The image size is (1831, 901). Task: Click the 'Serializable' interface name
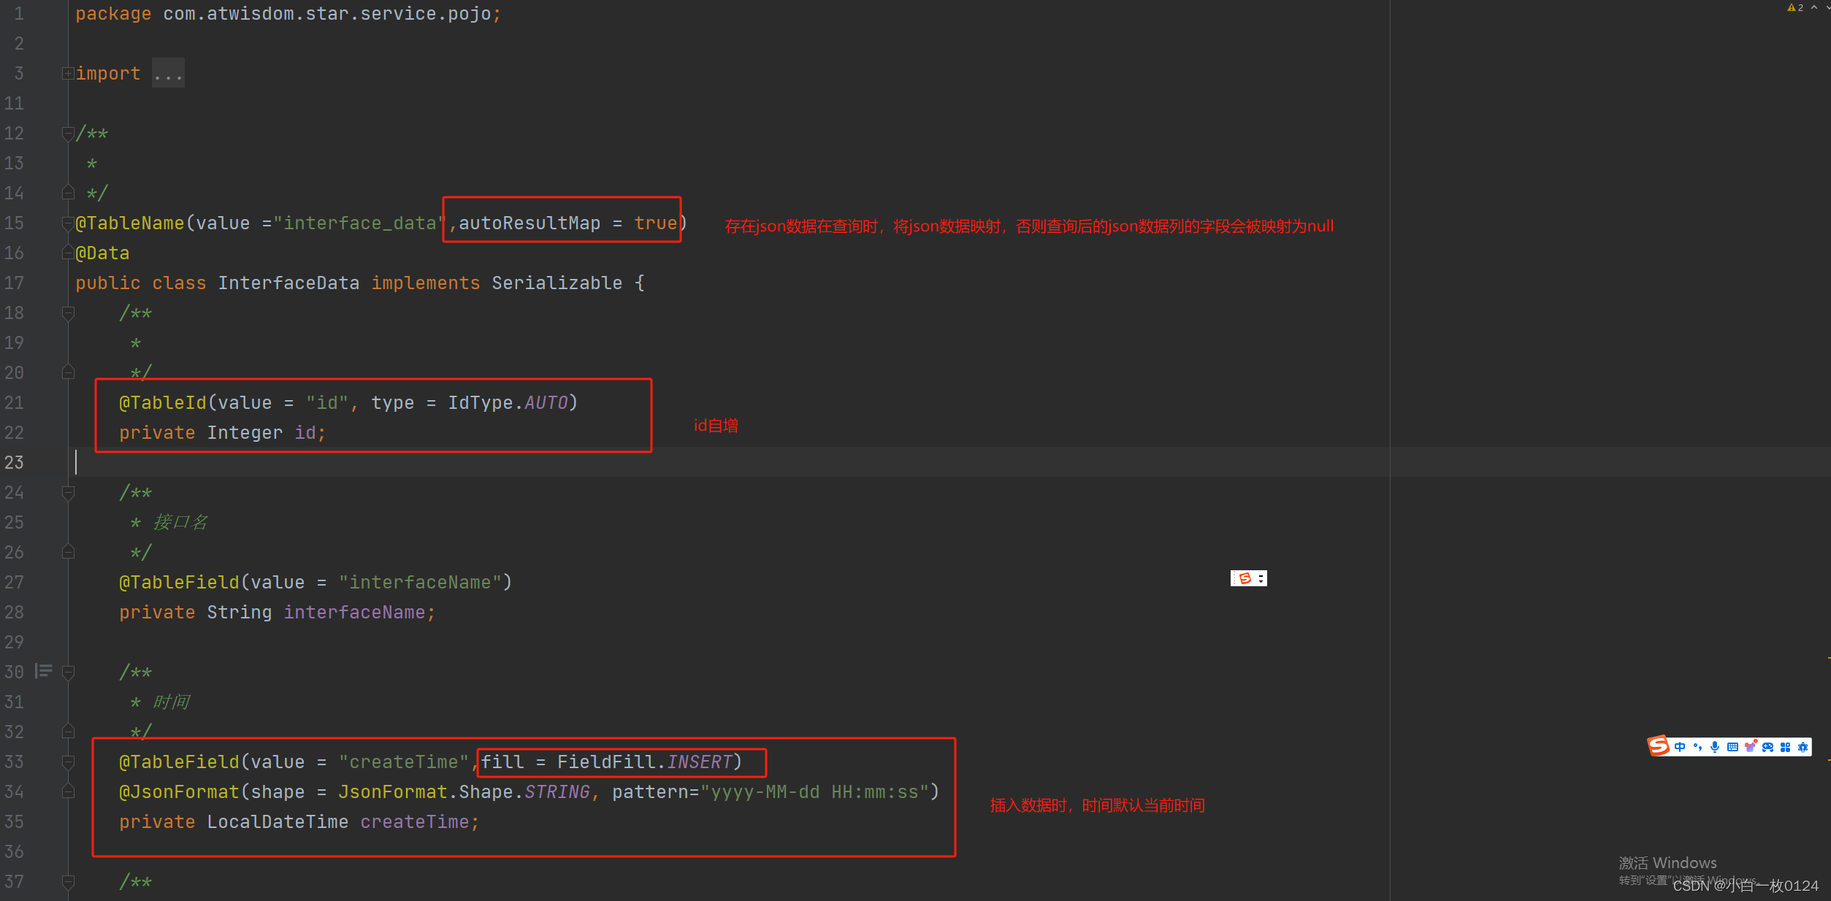557,283
